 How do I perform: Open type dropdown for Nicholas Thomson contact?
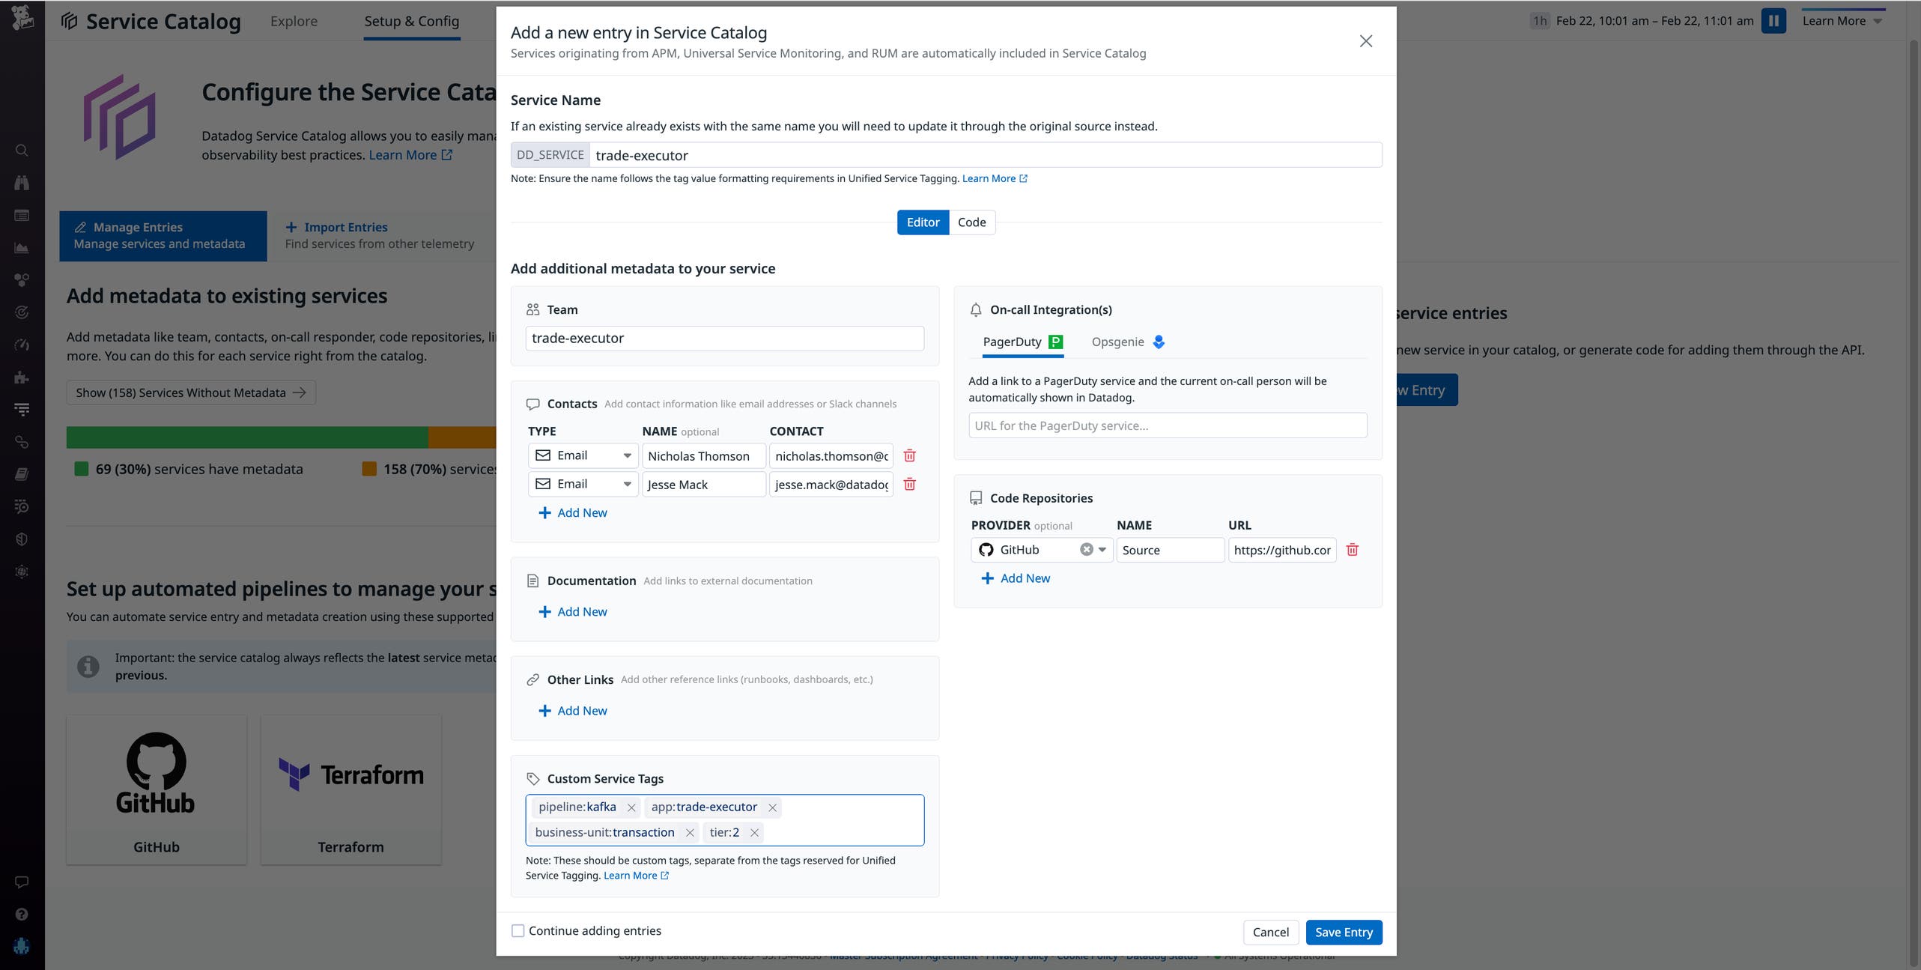(583, 455)
